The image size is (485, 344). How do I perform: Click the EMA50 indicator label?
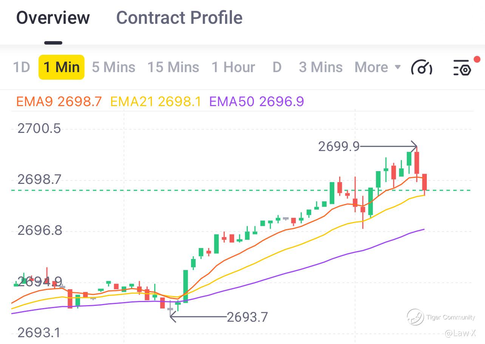[256, 102]
